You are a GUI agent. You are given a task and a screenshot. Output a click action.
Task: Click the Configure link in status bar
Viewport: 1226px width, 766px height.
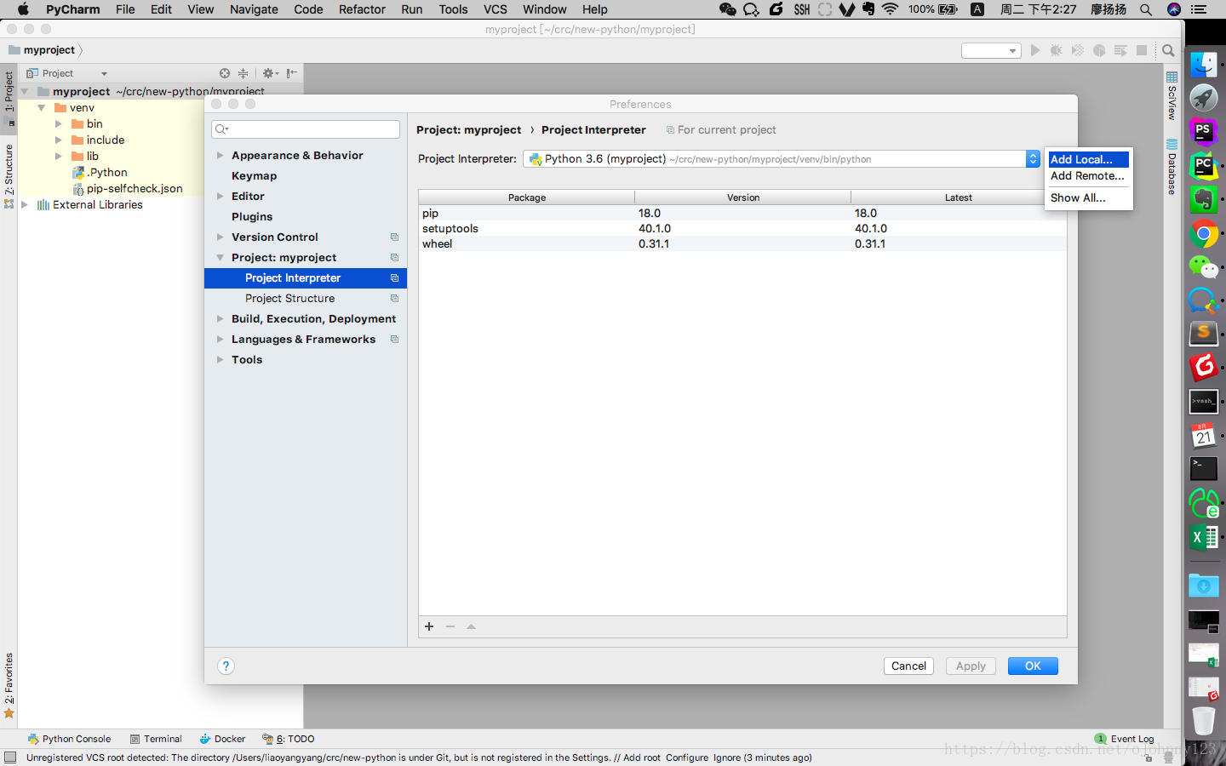[687, 757]
